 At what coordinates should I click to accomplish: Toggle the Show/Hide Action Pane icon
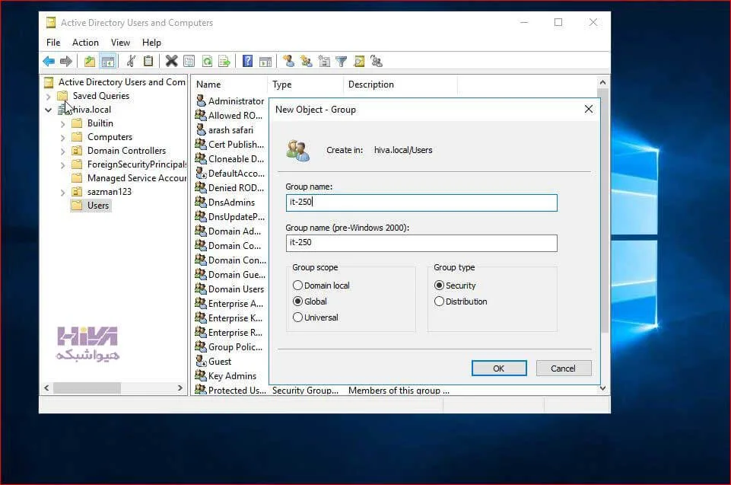265,61
